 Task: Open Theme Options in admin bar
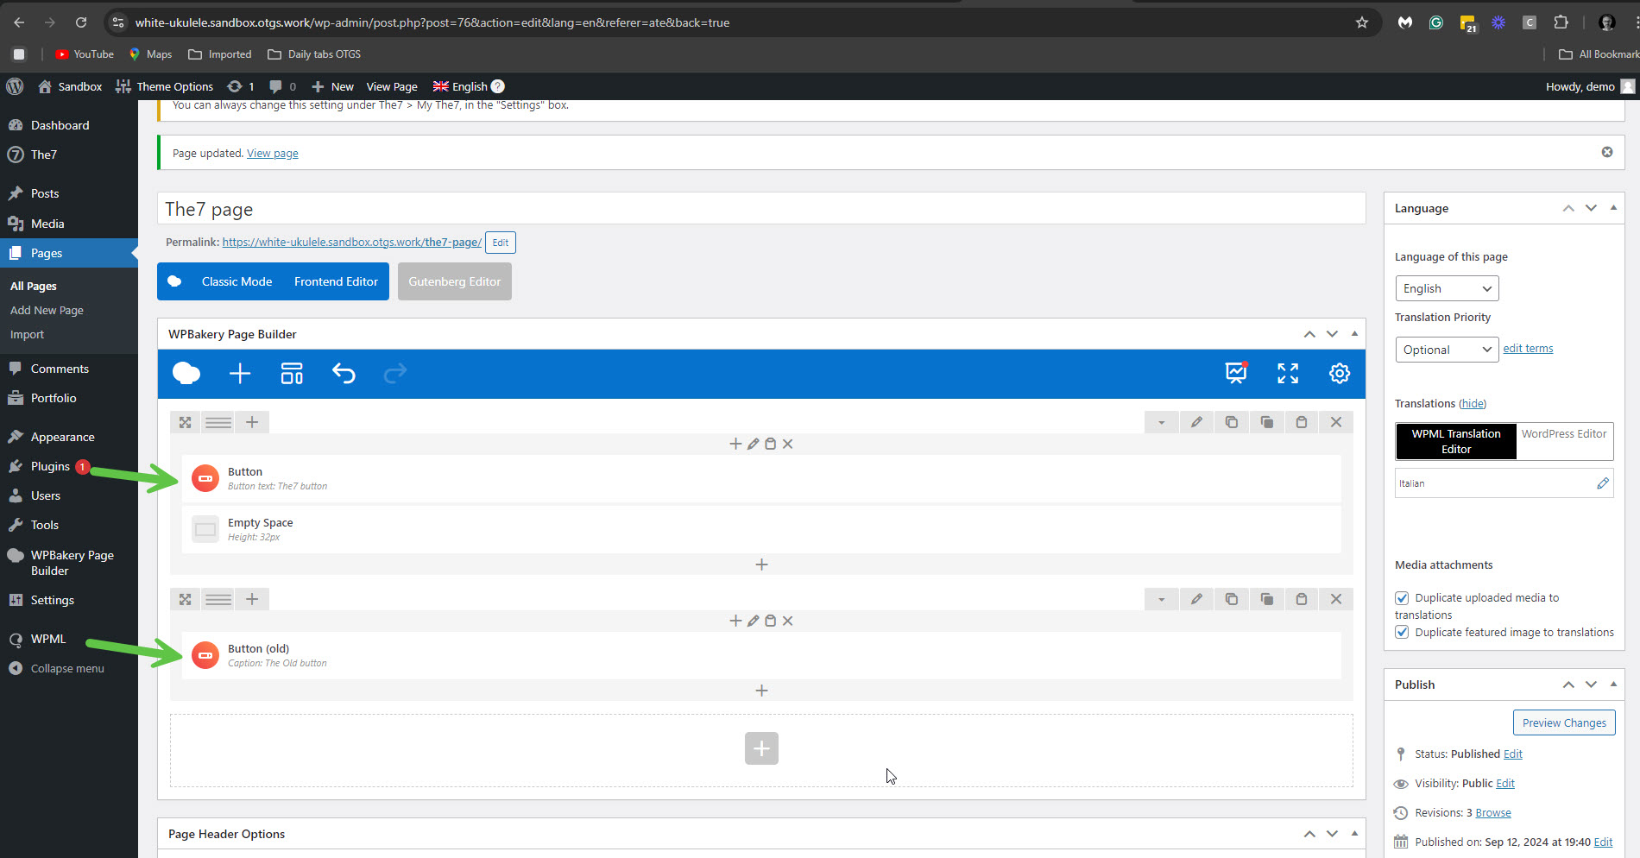164,86
